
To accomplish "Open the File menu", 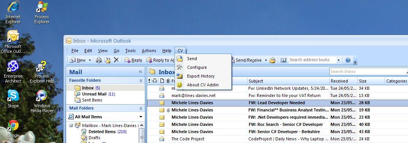I will point(75,51).
